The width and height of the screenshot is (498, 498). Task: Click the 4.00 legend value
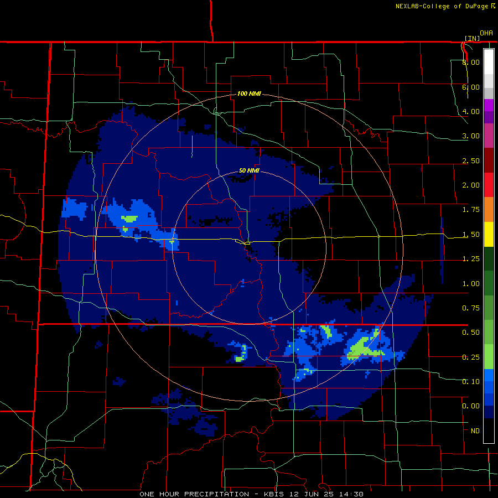471,111
